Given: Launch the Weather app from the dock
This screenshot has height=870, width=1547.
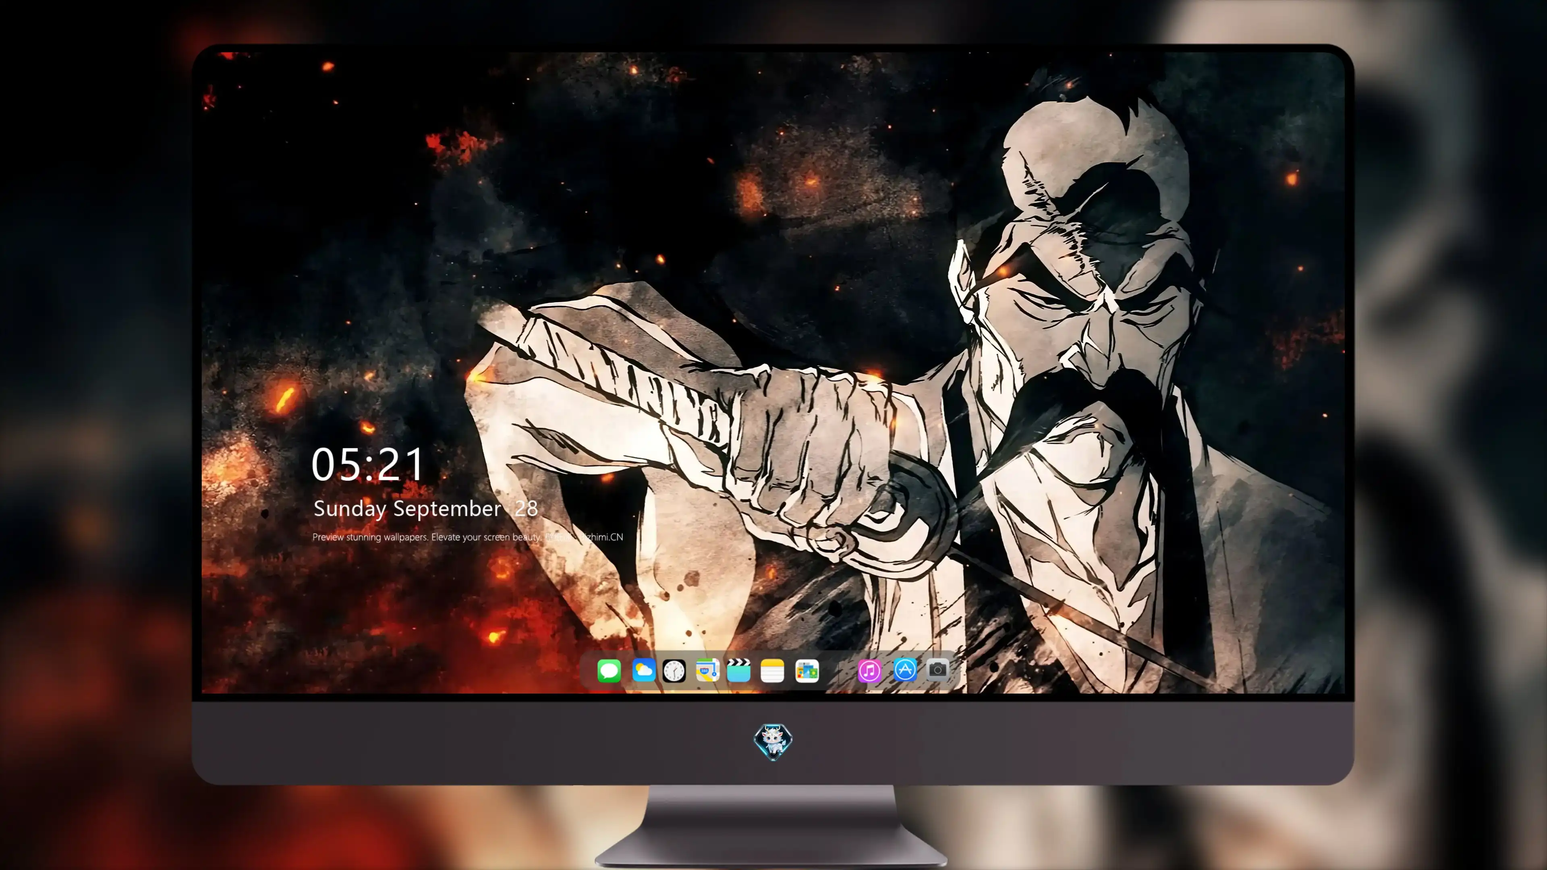Looking at the screenshot, I should point(643,670).
